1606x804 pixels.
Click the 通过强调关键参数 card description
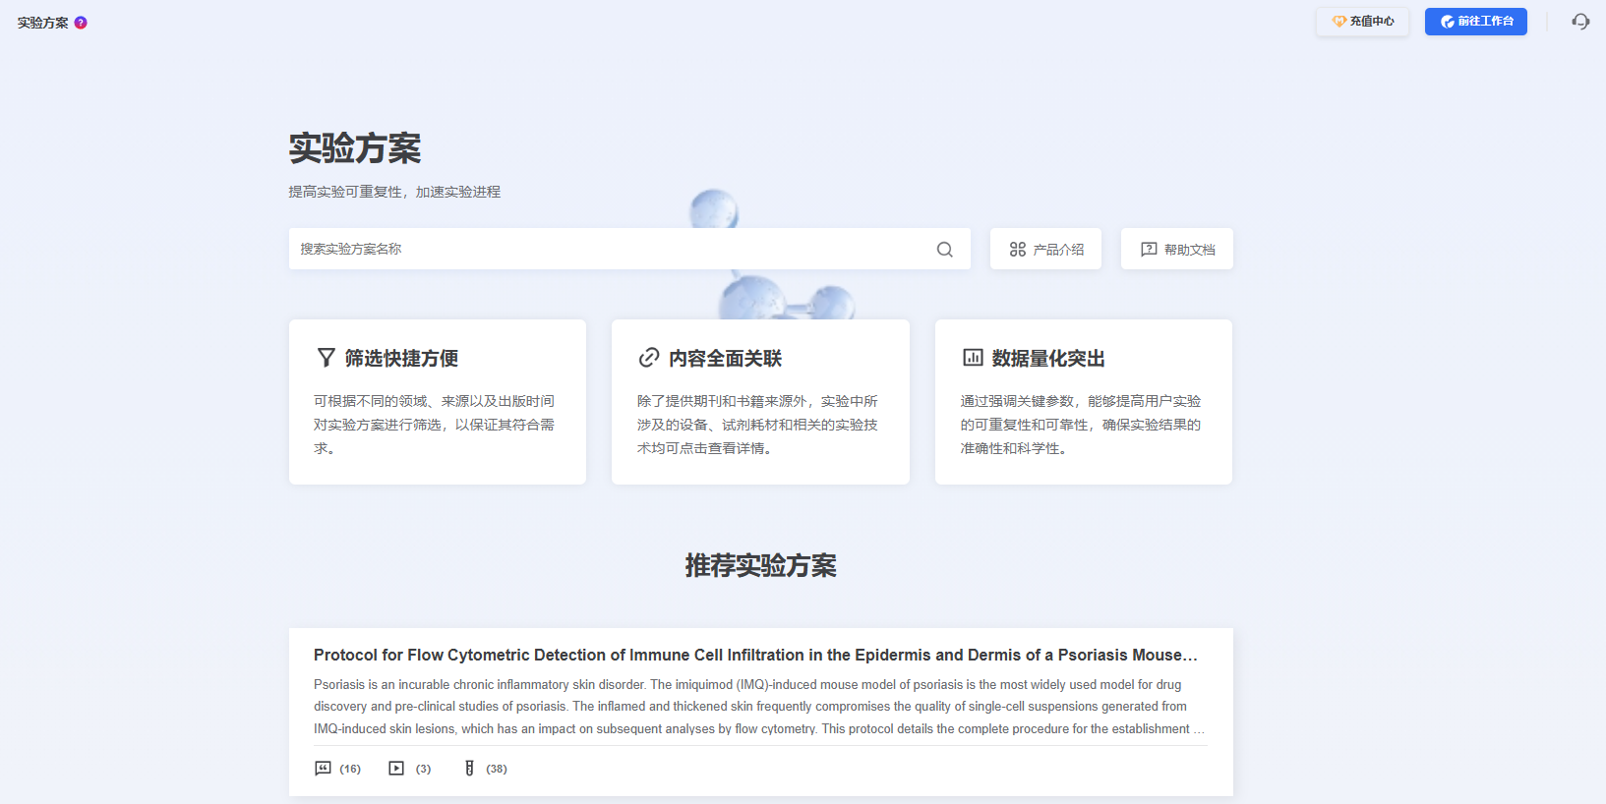1081,425
